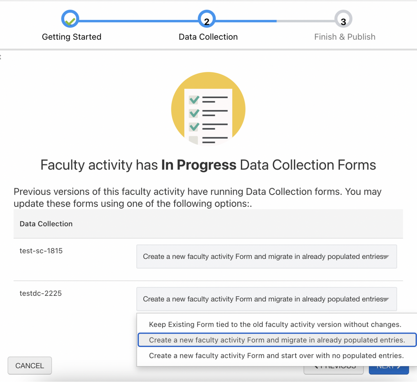Pick the highlighted migrate populated entries list option

(277, 340)
